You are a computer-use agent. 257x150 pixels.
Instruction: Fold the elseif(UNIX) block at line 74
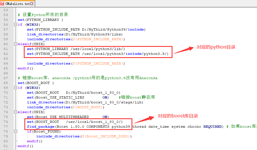(x=15, y=112)
